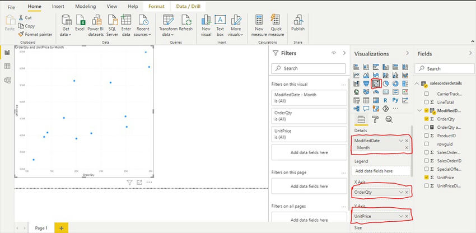Check the rowguid field checkbox

coord(427,144)
